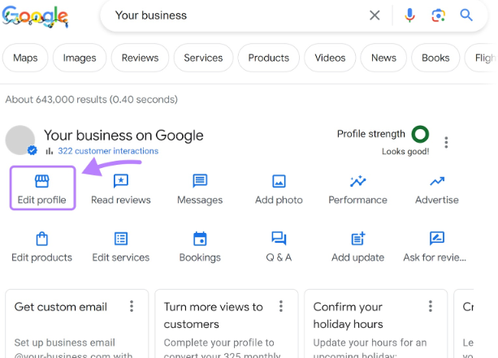This screenshot has height=358, width=498.
Task: Open 322 customer interactions link
Action: pos(108,151)
